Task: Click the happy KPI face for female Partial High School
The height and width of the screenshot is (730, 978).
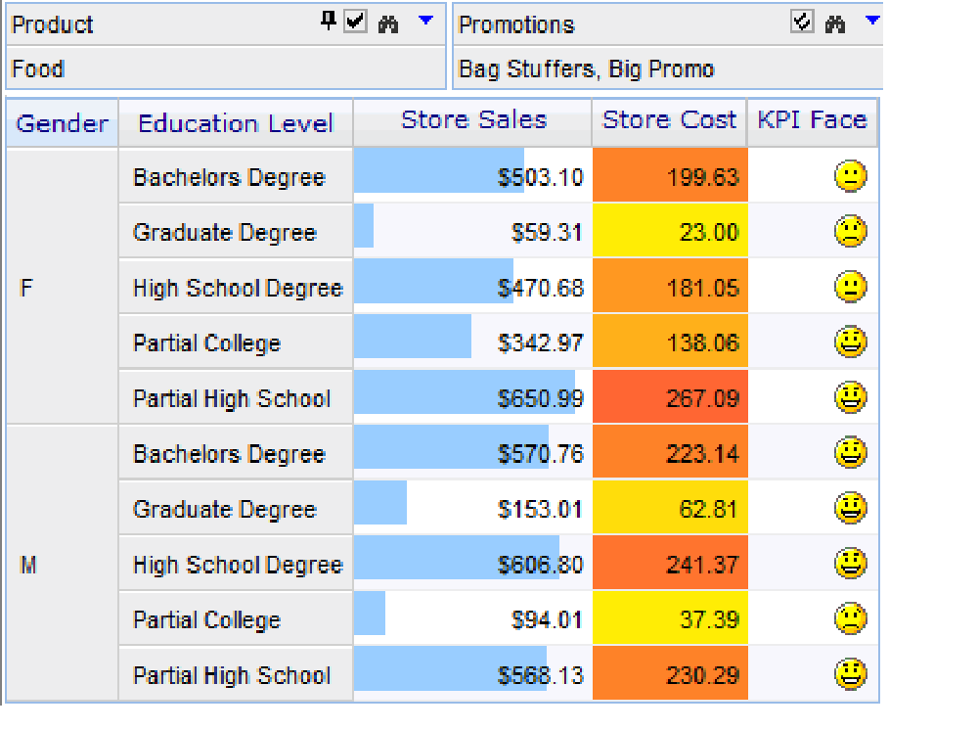Action: coord(851,397)
